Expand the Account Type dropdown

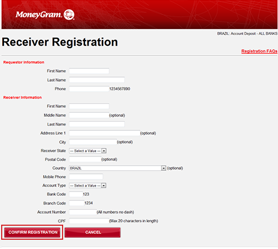pyautogui.click(x=88, y=185)
